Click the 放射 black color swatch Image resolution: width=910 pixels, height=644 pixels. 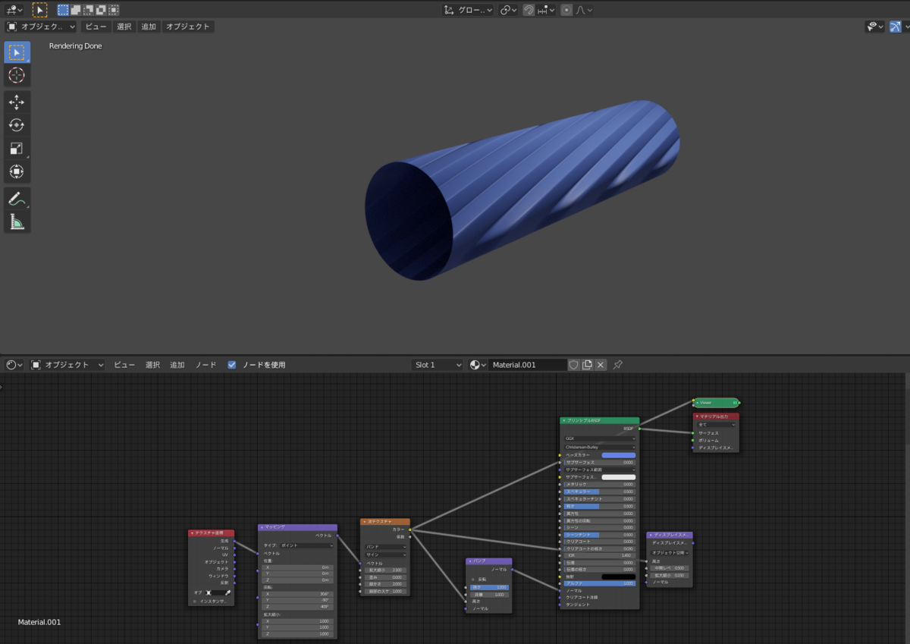(x=619, y=576)
